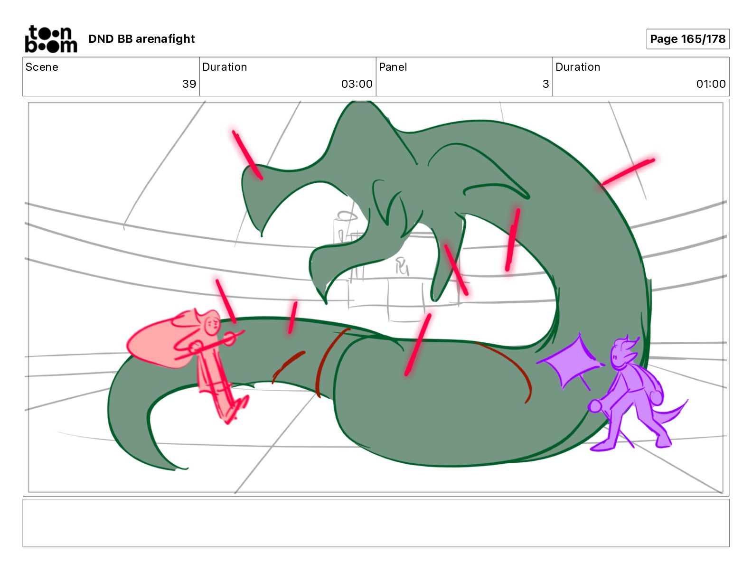Click the panel duration value '01:00'
Viewport: 752px width, 581px height.
[x=711, y=84]
